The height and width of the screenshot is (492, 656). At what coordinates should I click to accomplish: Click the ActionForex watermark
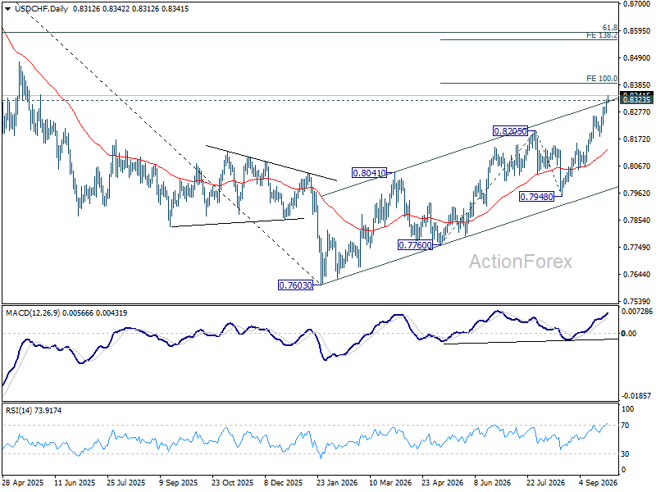tap(521, 262)
